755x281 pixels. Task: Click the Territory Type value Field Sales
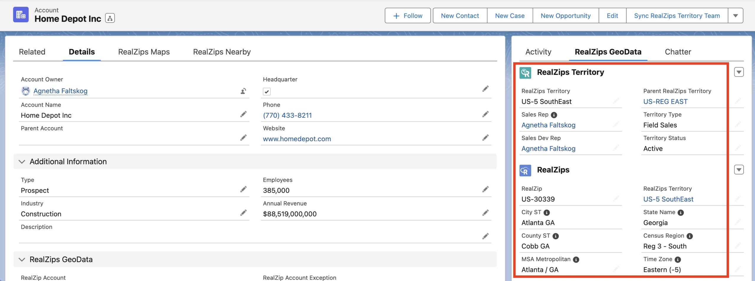(x=660, y=125)
